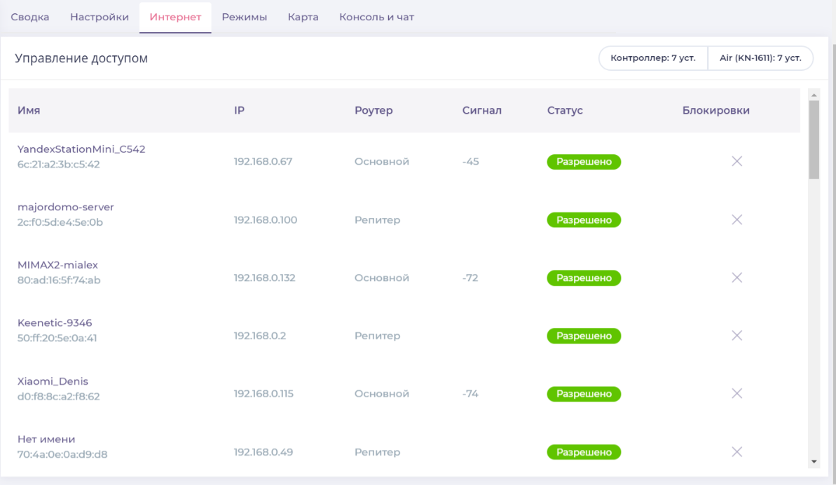Image resolution: width=836 pixels, height=485 pixels.
Task: Toggle 'Разрешено' status for YandexStationMini_C542
Action: 584,162
